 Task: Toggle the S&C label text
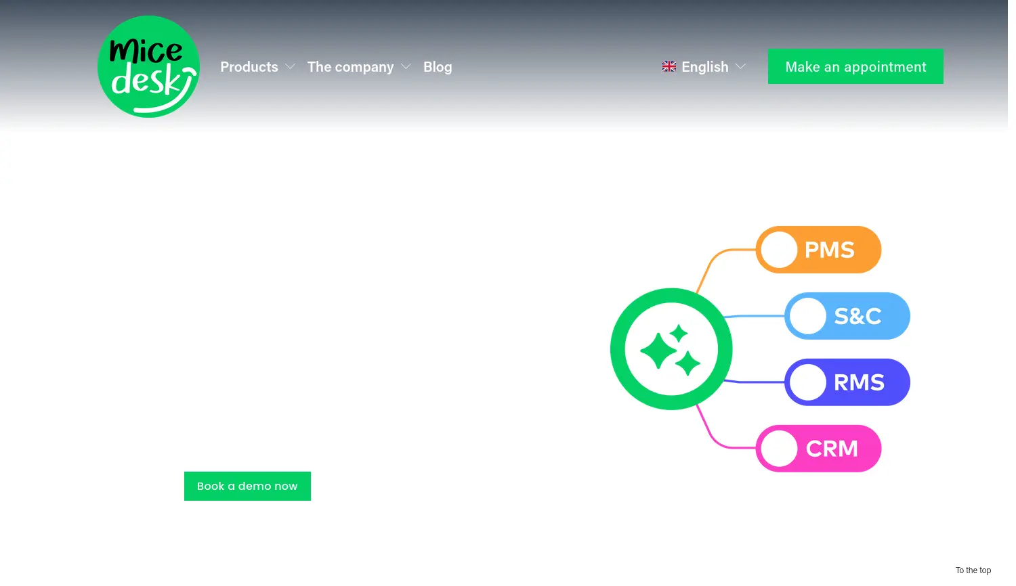point(858,316)
